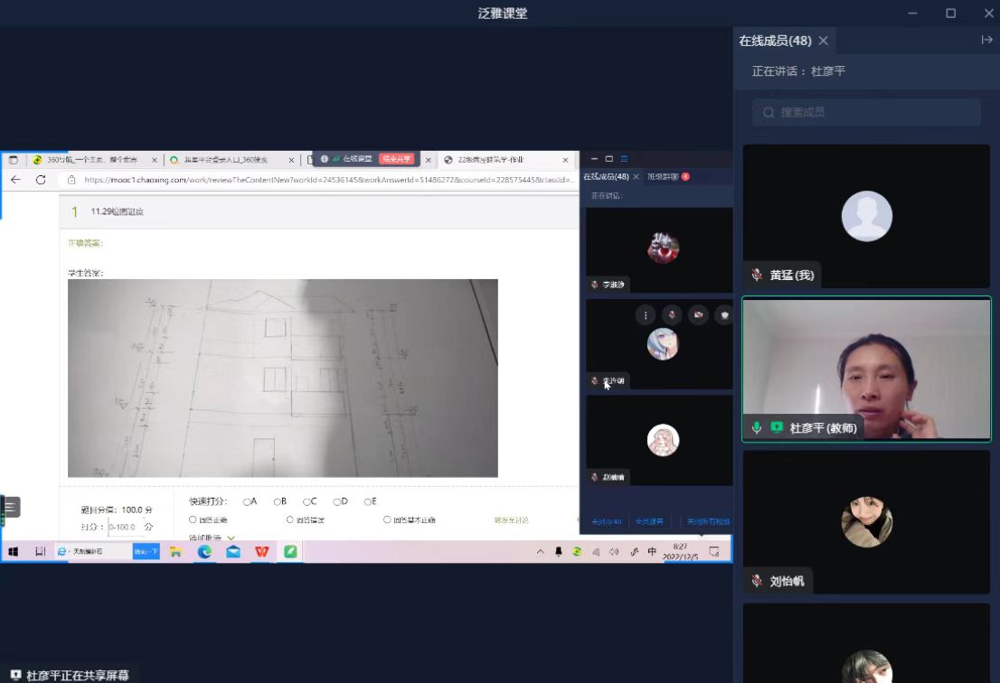Click the microphone icon next to 刘怡帆
The image size is (1000, 683).
(756, 581)
